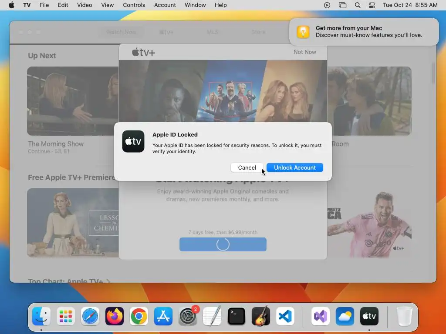Screen dimensions: 446x334
Task: Open Google Chrome in the Dock
Action: (x=139, y=316)
